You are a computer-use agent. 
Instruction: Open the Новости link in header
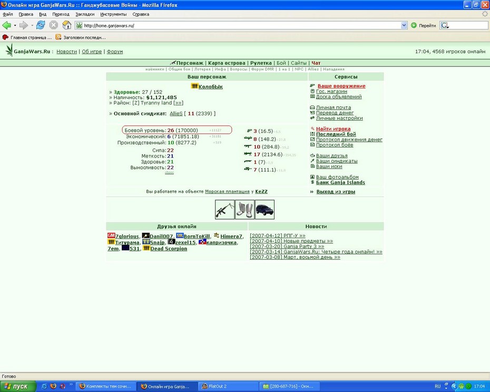pyautogui.click(x=66, y=52)
